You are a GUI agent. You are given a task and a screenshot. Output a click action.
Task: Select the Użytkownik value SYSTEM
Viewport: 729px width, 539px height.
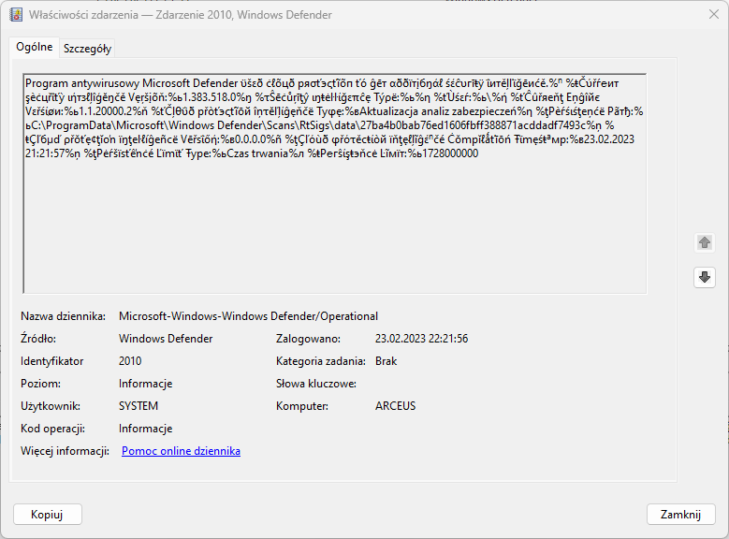pos(139,406)
